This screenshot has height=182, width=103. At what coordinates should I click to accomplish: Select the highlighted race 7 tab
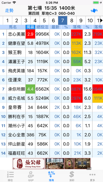[x=63, y=21]
